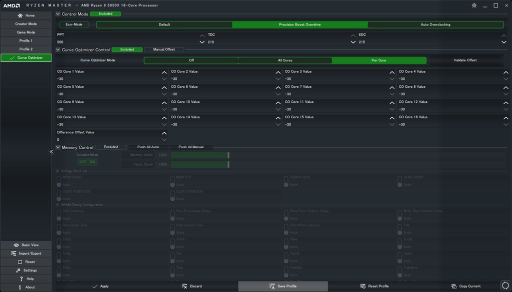This screenshot has height=292, width=512.
Task: Switch to Profile 1
Action: (26, 41)
